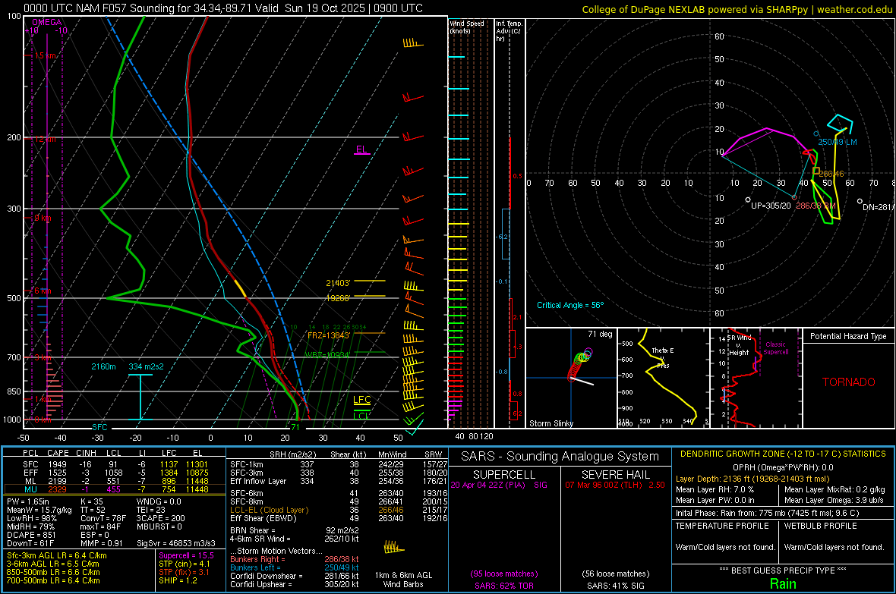Click the DENDRITIC GROWTH ZONE STATISTICS header
This screenshot has height=594, width=896.
(x=783, y=454)
